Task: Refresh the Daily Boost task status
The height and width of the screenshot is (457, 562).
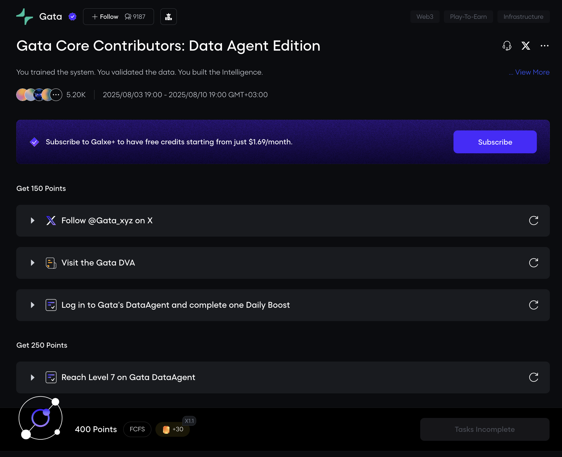Action: [533, 305]
